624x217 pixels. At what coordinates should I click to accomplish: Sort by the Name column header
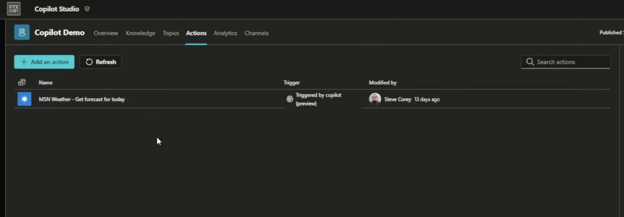pos(46,83)
